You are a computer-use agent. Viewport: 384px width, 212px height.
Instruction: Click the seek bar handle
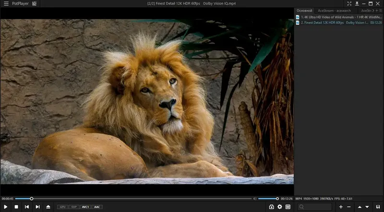click(32, 199)
